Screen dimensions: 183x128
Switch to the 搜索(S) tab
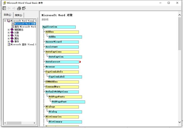click(x=19, y=15)
